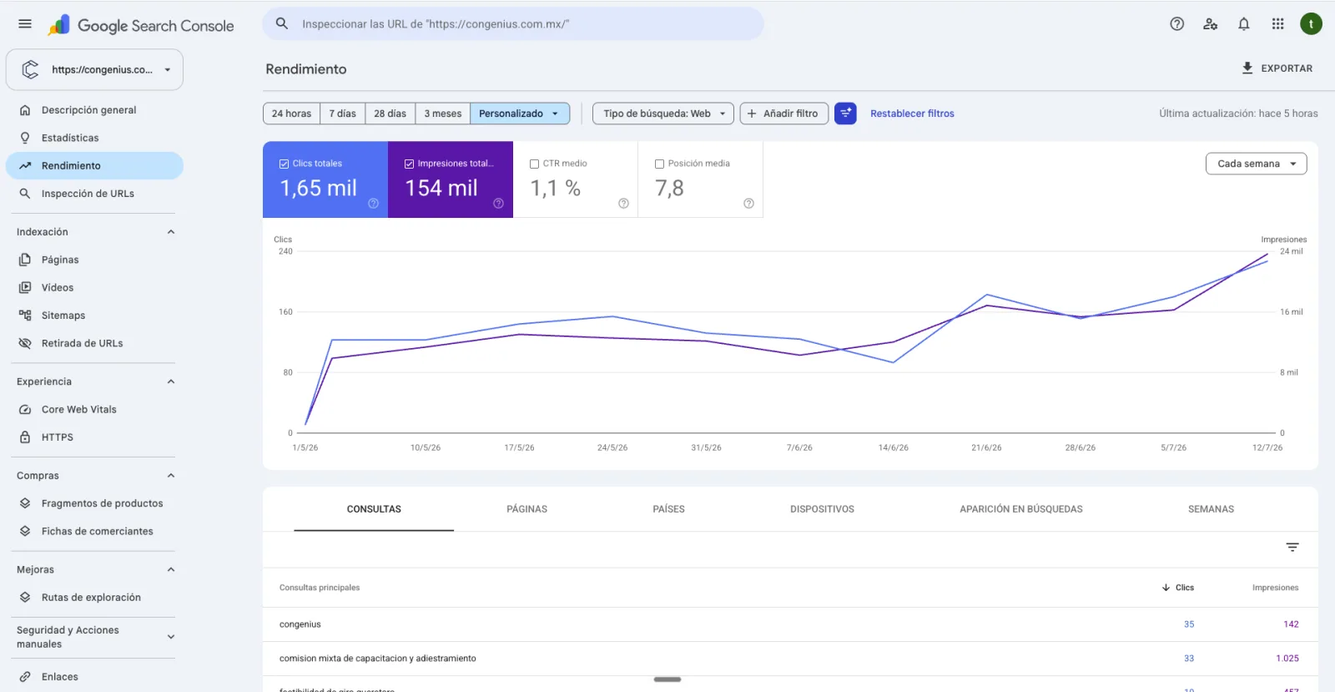Enable the CTR medio checkbox

tap(535, 164)
